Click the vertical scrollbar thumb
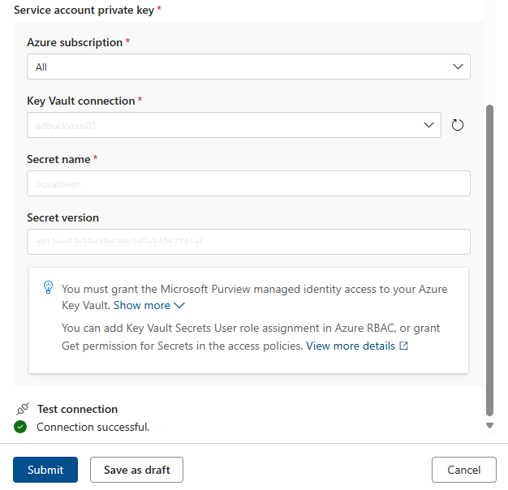Image resolution: width=508 pixels, height=490 pixels. click(489, 260)
